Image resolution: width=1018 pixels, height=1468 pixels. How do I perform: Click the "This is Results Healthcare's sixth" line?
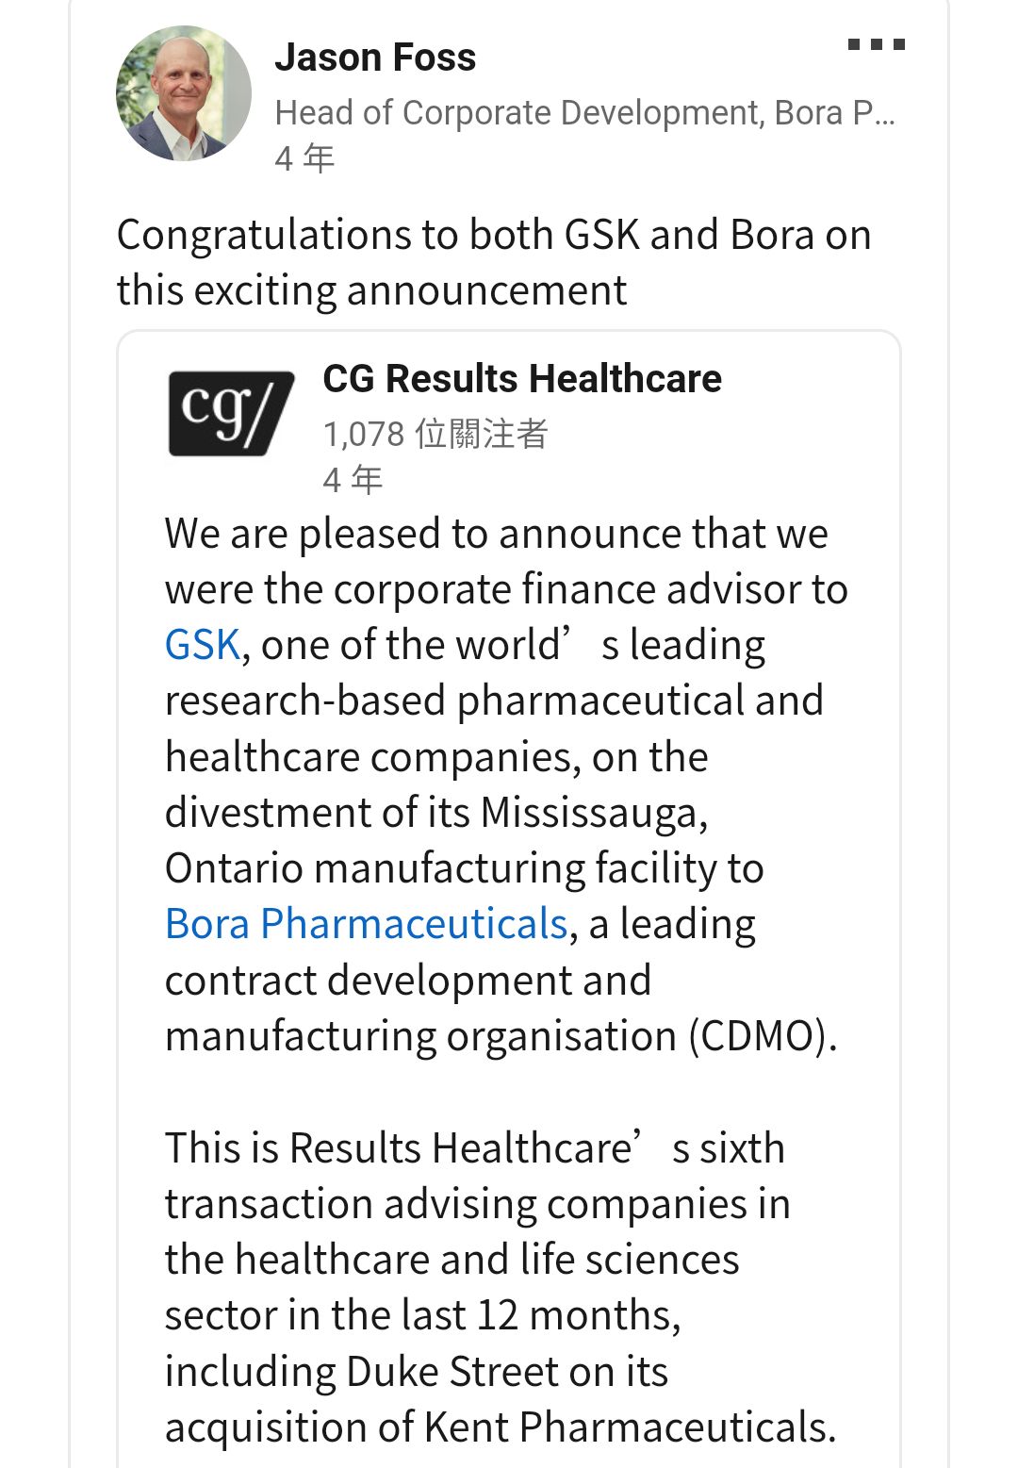point(474,1148)
